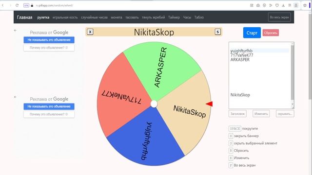Add the page to bookmarks with the heart icon
312x175 pixels.
click(x=277, y=5)
